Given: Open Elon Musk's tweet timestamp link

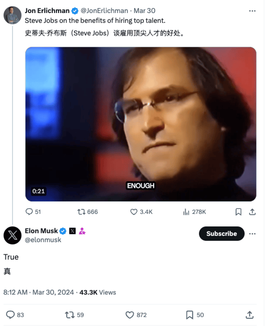Looking at the screenshot, I should pos(38,292).
